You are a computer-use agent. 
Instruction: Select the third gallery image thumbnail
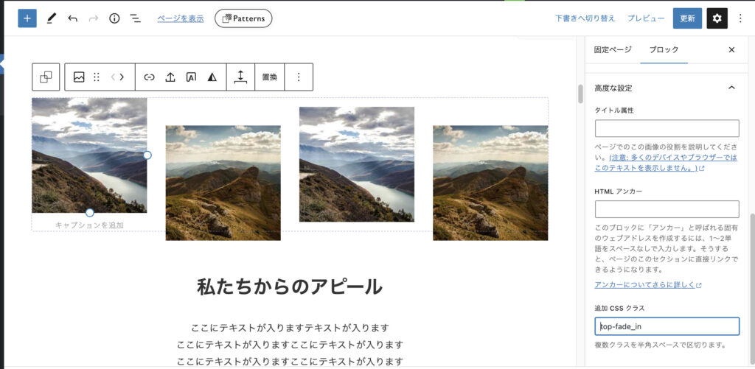pyautogui.click(x=357, y=164)
